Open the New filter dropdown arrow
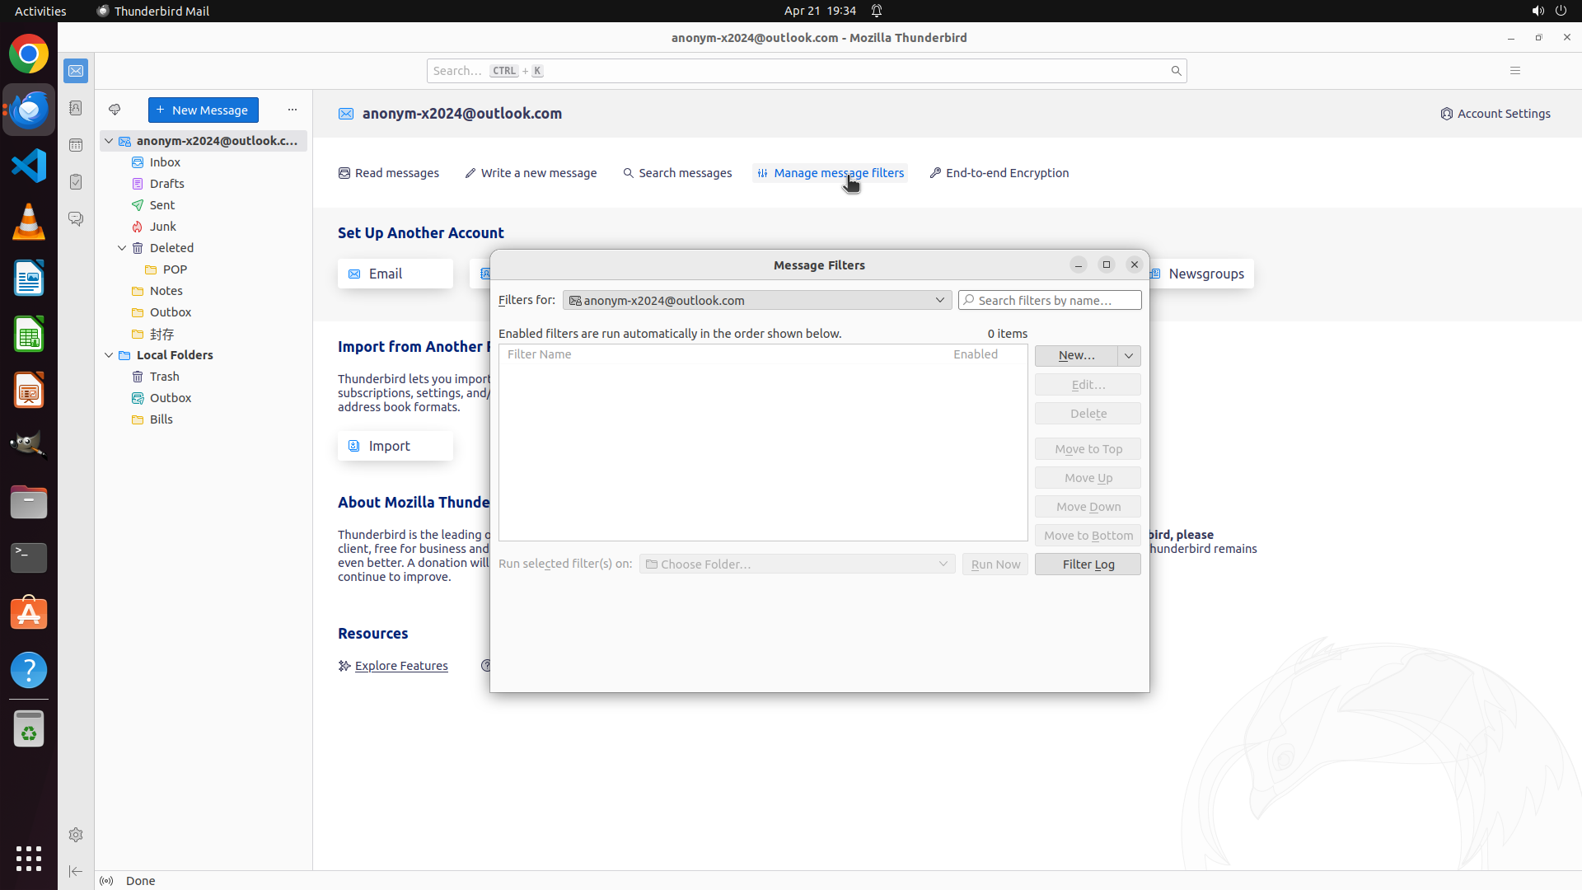The width and height of the screenshot is (1582, 890). tap(1129, 355)
